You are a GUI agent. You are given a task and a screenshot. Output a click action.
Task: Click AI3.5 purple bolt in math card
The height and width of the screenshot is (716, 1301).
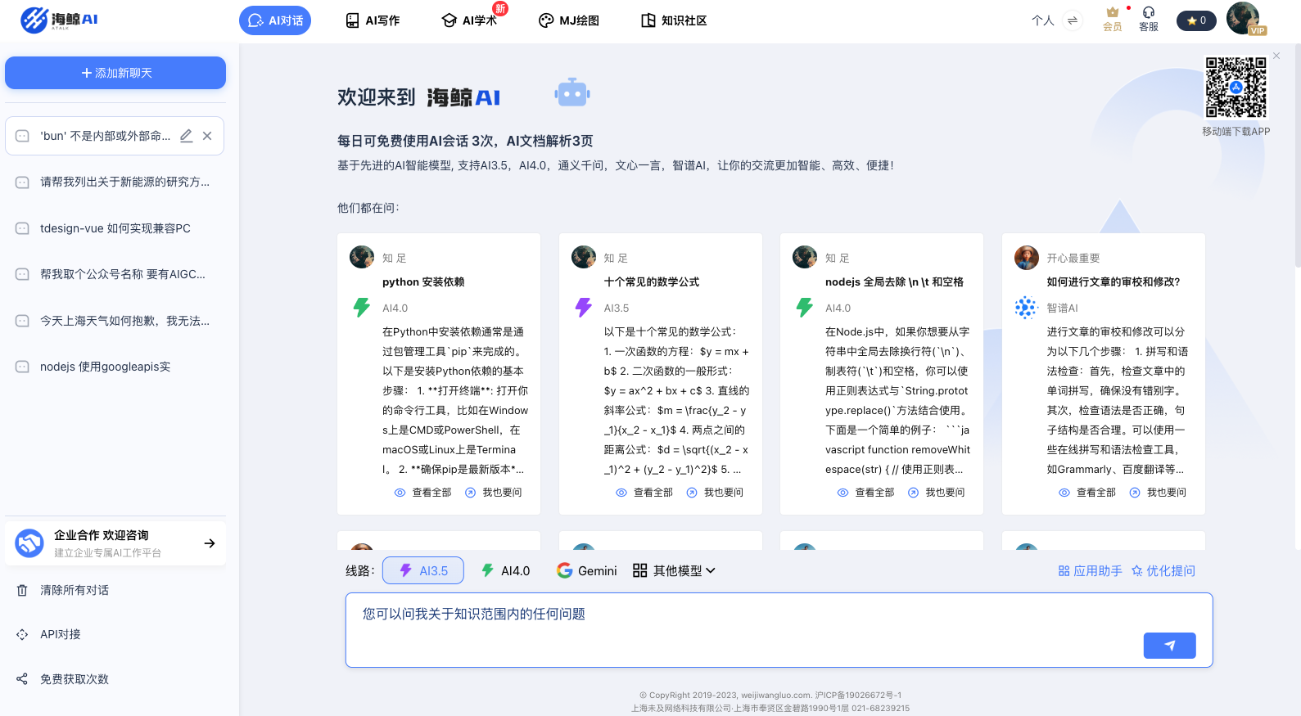coord(584,308)
